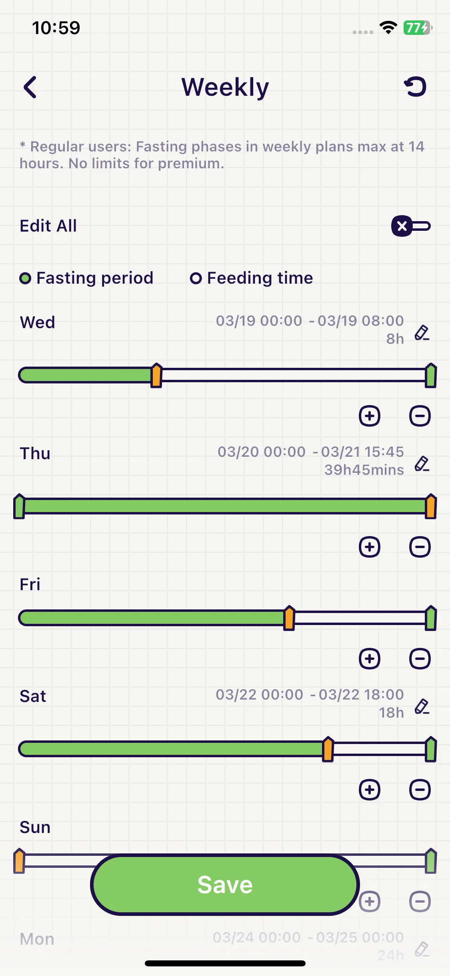Remove a phase with Fri minus icon
The width and height of the screenshot is (450, 976).
[420, 659]
